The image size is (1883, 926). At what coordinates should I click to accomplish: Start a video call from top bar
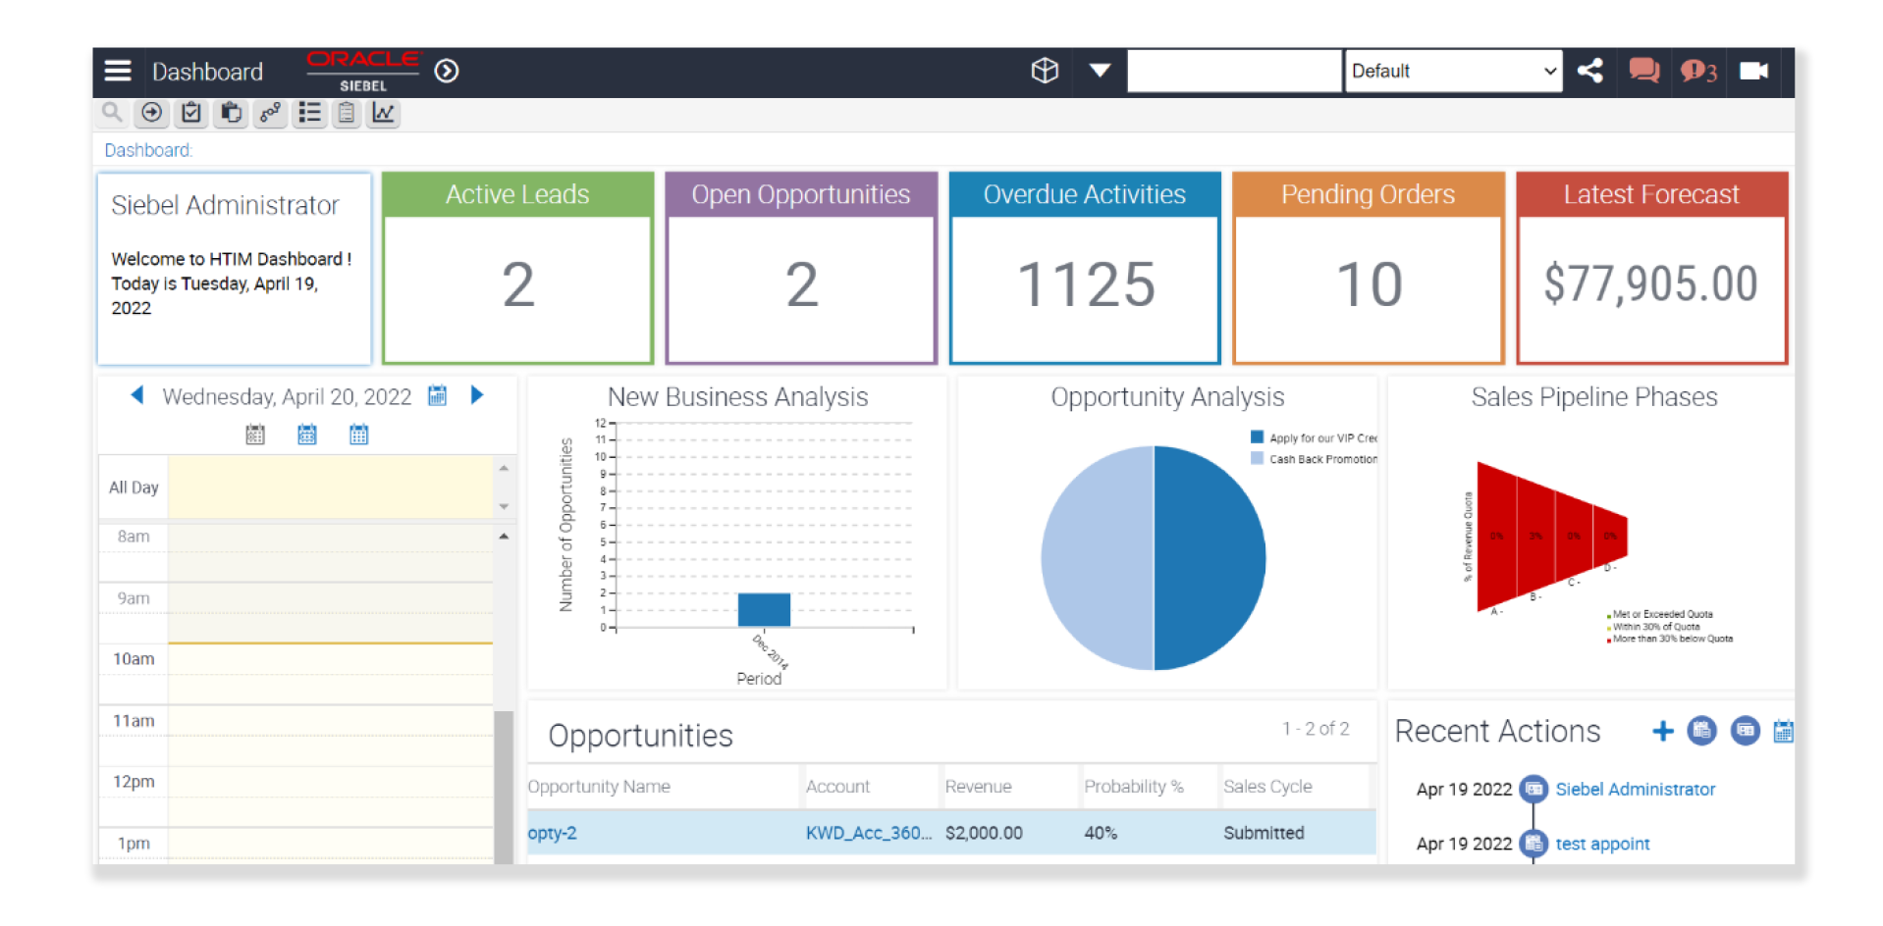pyautogui.click(x=1753, y=70)
